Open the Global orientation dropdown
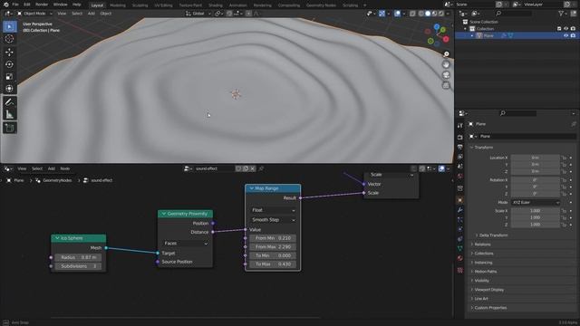The height and width of the screenshot is (326, 580). click(x=198, y=14)
